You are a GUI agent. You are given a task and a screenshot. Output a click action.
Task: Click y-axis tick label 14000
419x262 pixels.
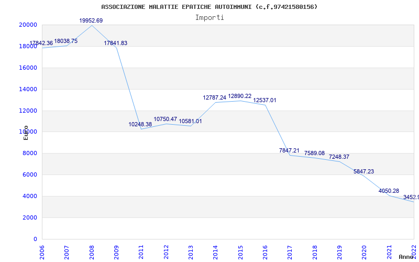pos(28,89)
